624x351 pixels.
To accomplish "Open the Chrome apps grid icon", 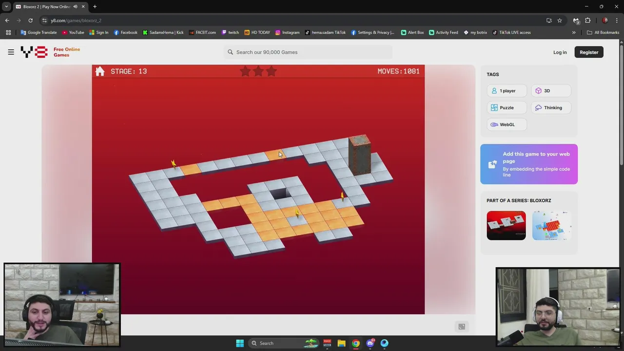I will tap(8, 33).
